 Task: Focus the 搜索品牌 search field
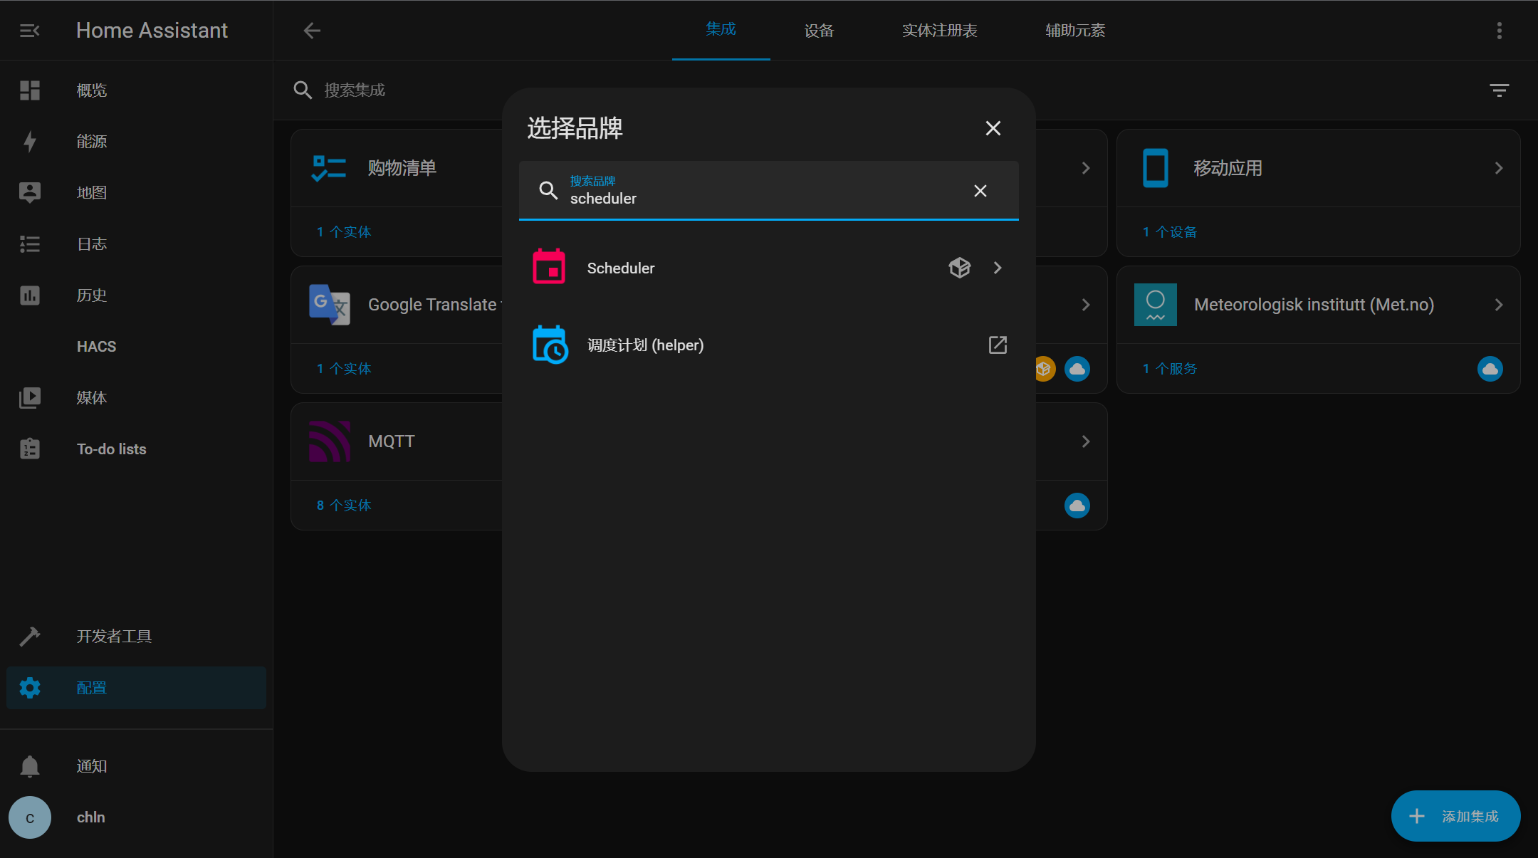point(768,191)
